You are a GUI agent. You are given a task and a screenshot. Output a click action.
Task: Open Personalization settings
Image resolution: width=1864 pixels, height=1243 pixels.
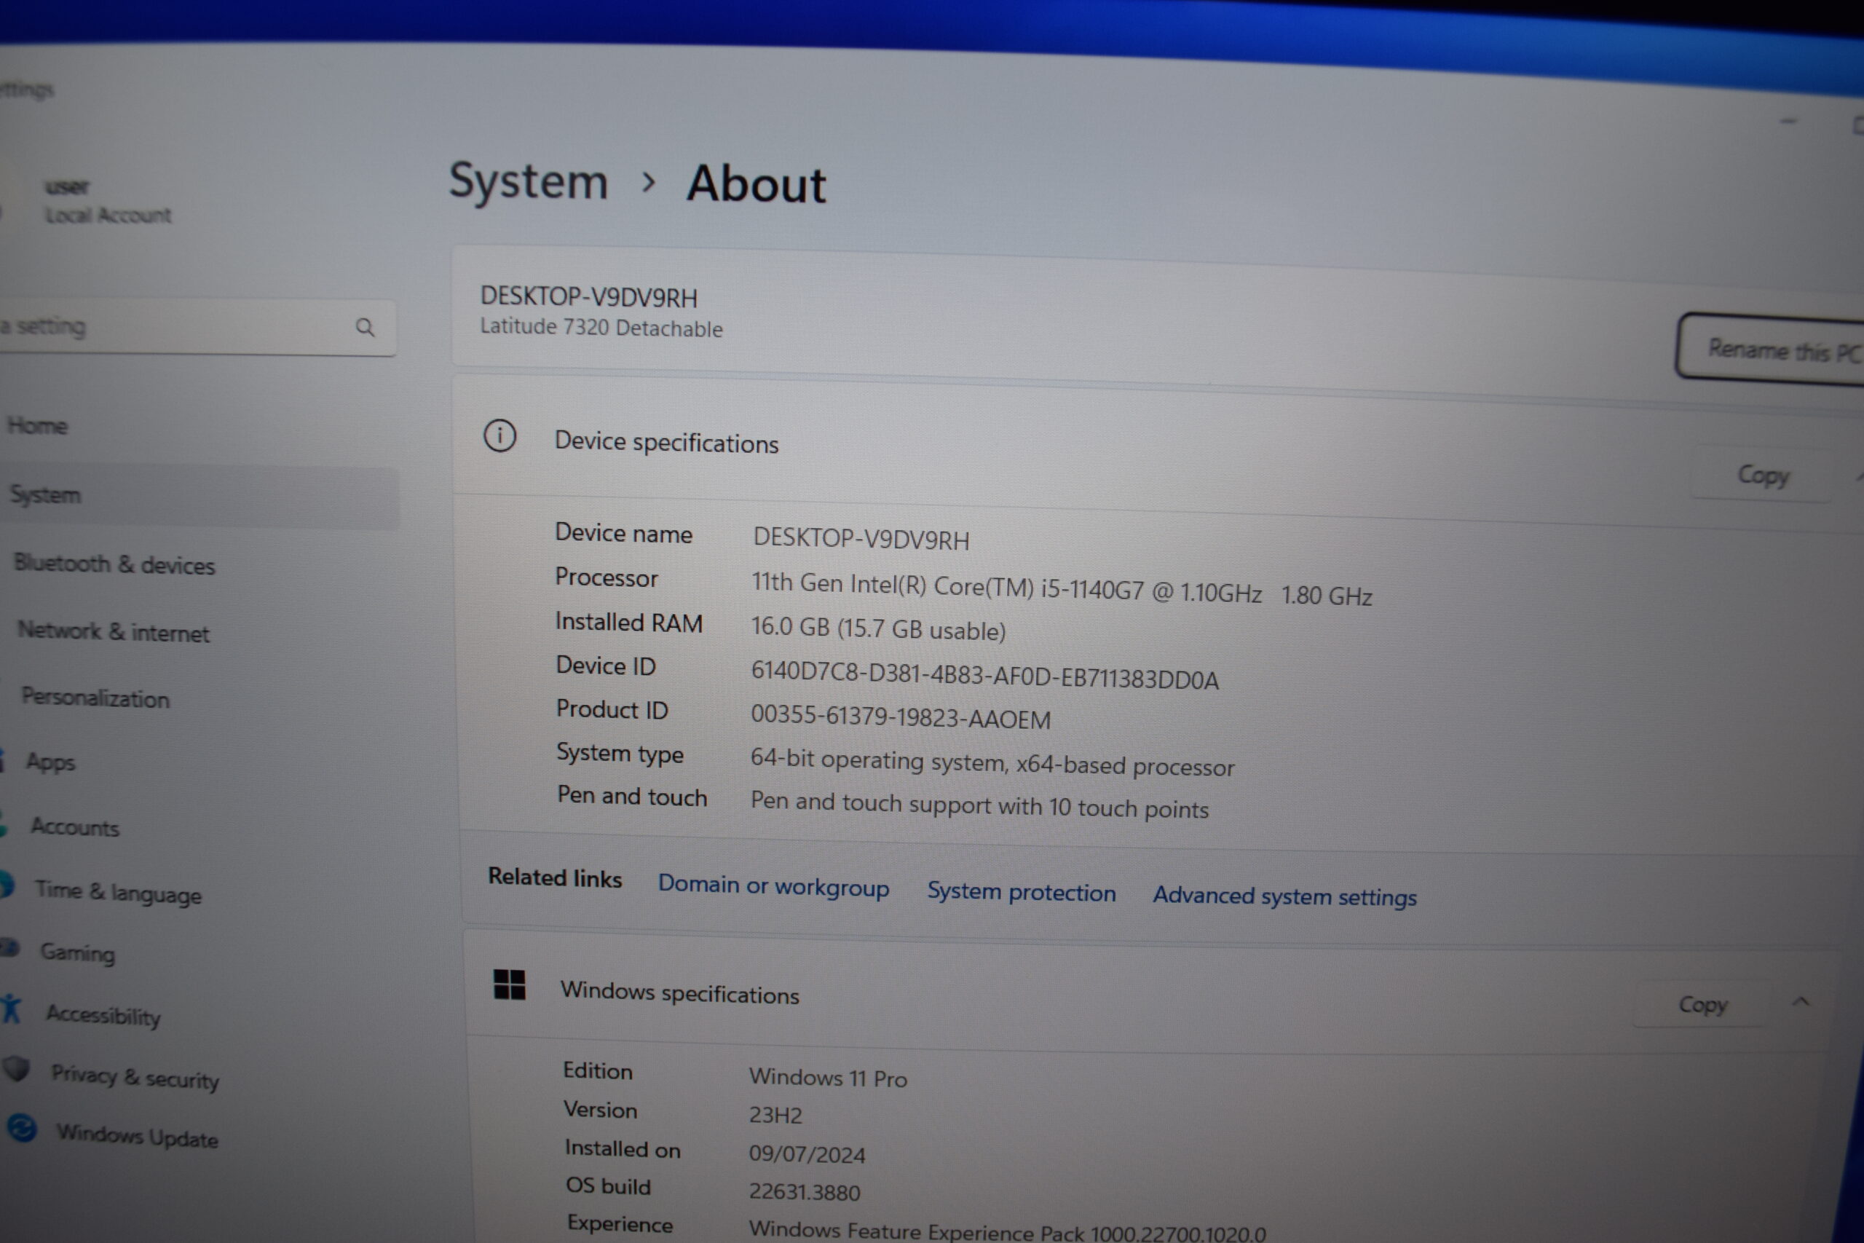coord(96,698)
